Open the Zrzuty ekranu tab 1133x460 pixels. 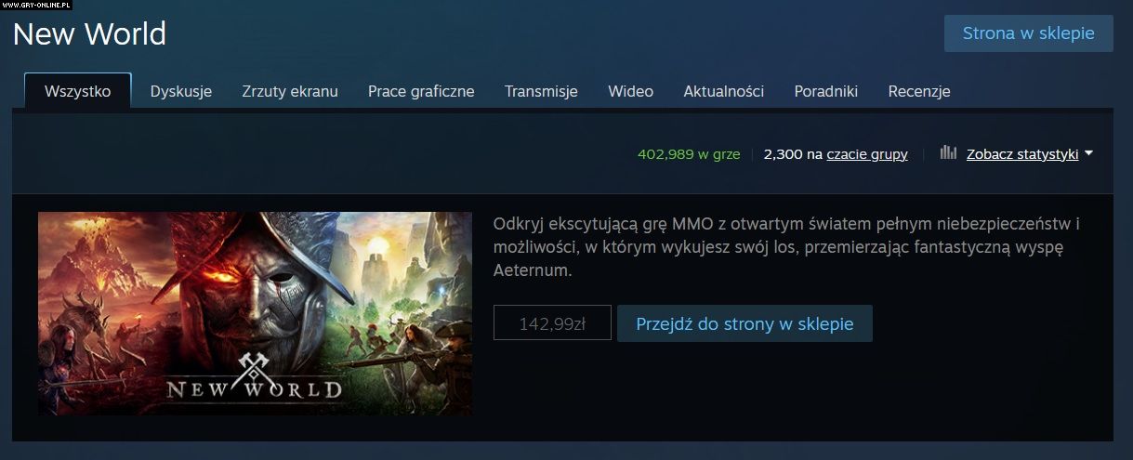tap(290, 91)
